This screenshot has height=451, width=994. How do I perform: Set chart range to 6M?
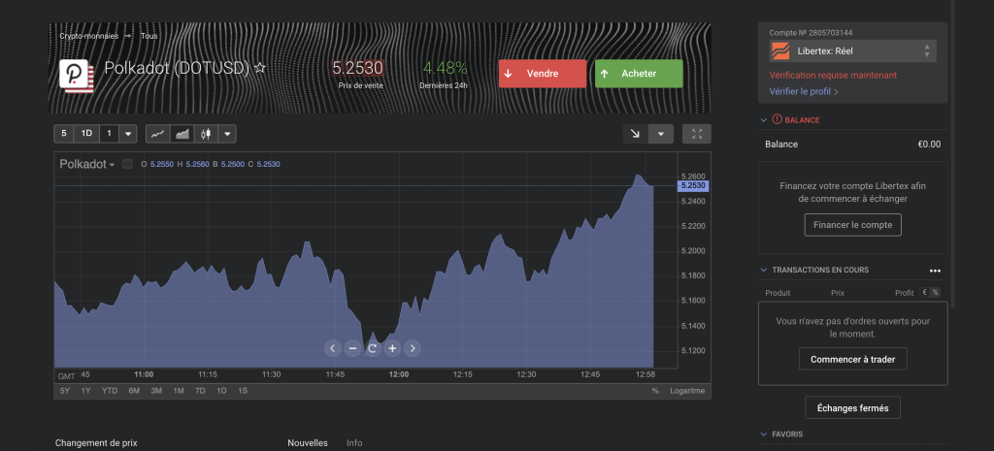coord(134,391)
